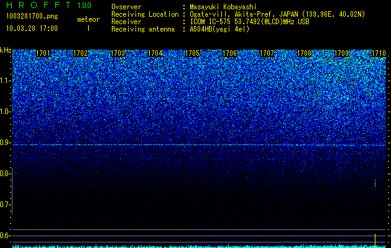Click the 1704 time marker
Screen dimensions: 391x248
[x=155, y=53]
